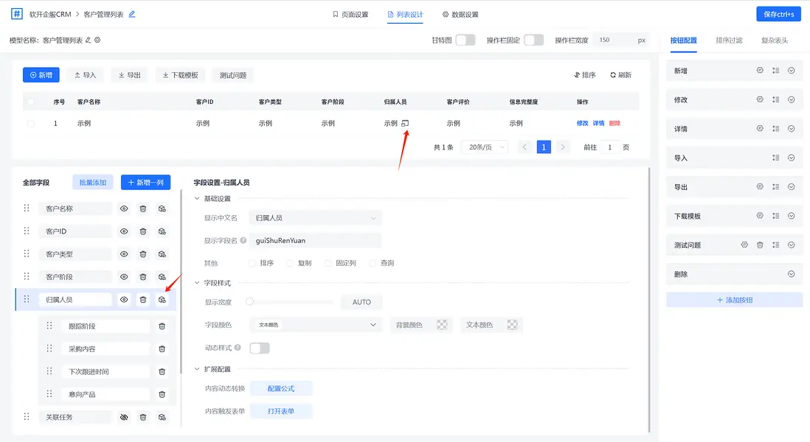
Task: Remove sub-field 下次跟进时间 with trash icon
Action: tap(162, 372)
